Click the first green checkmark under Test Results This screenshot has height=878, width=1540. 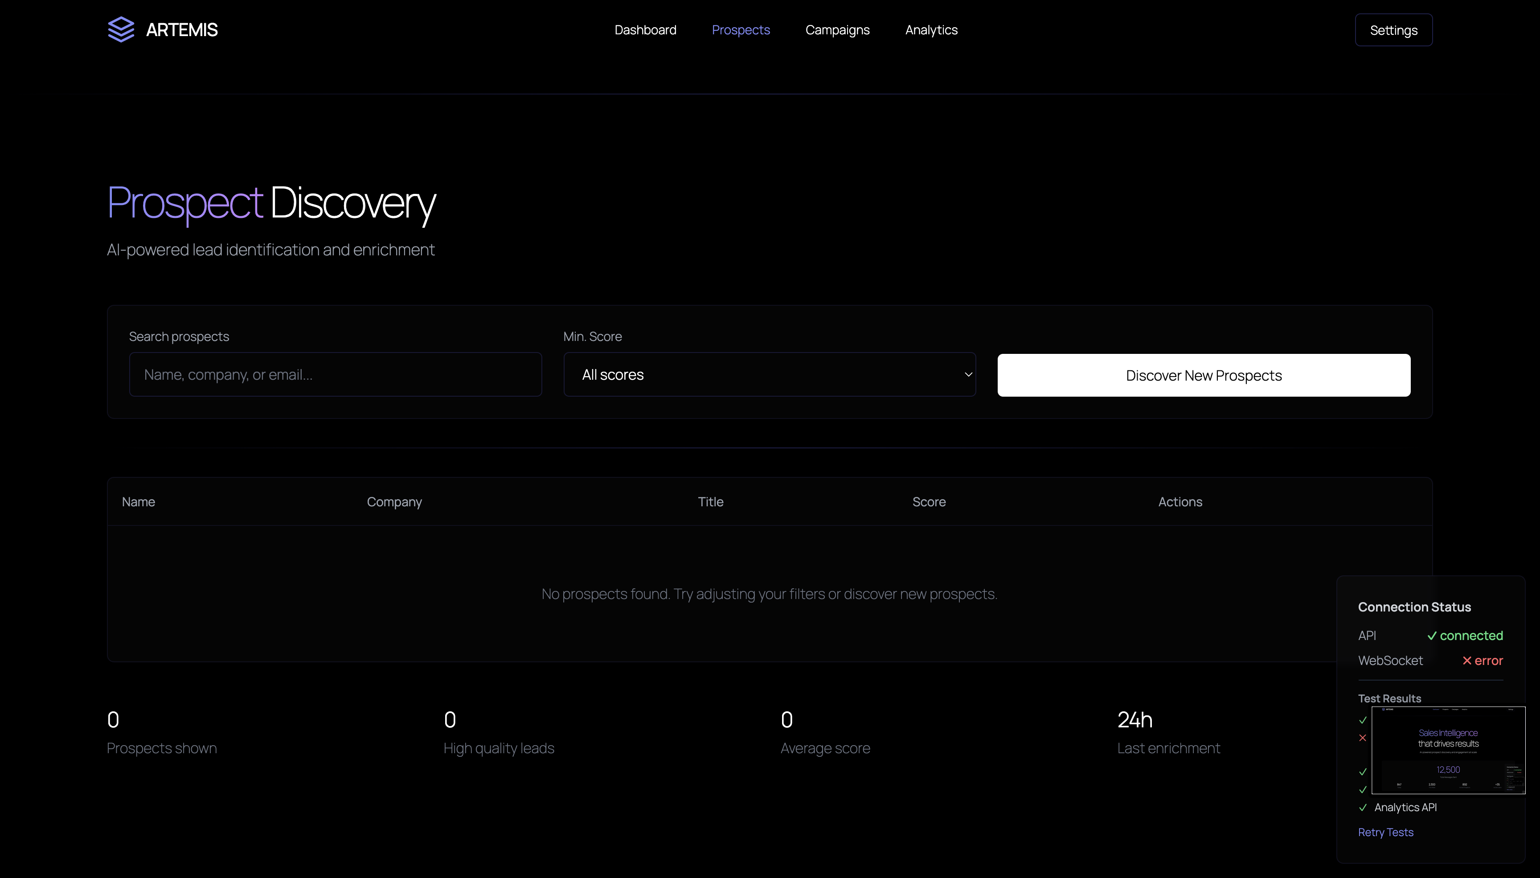1363,720
